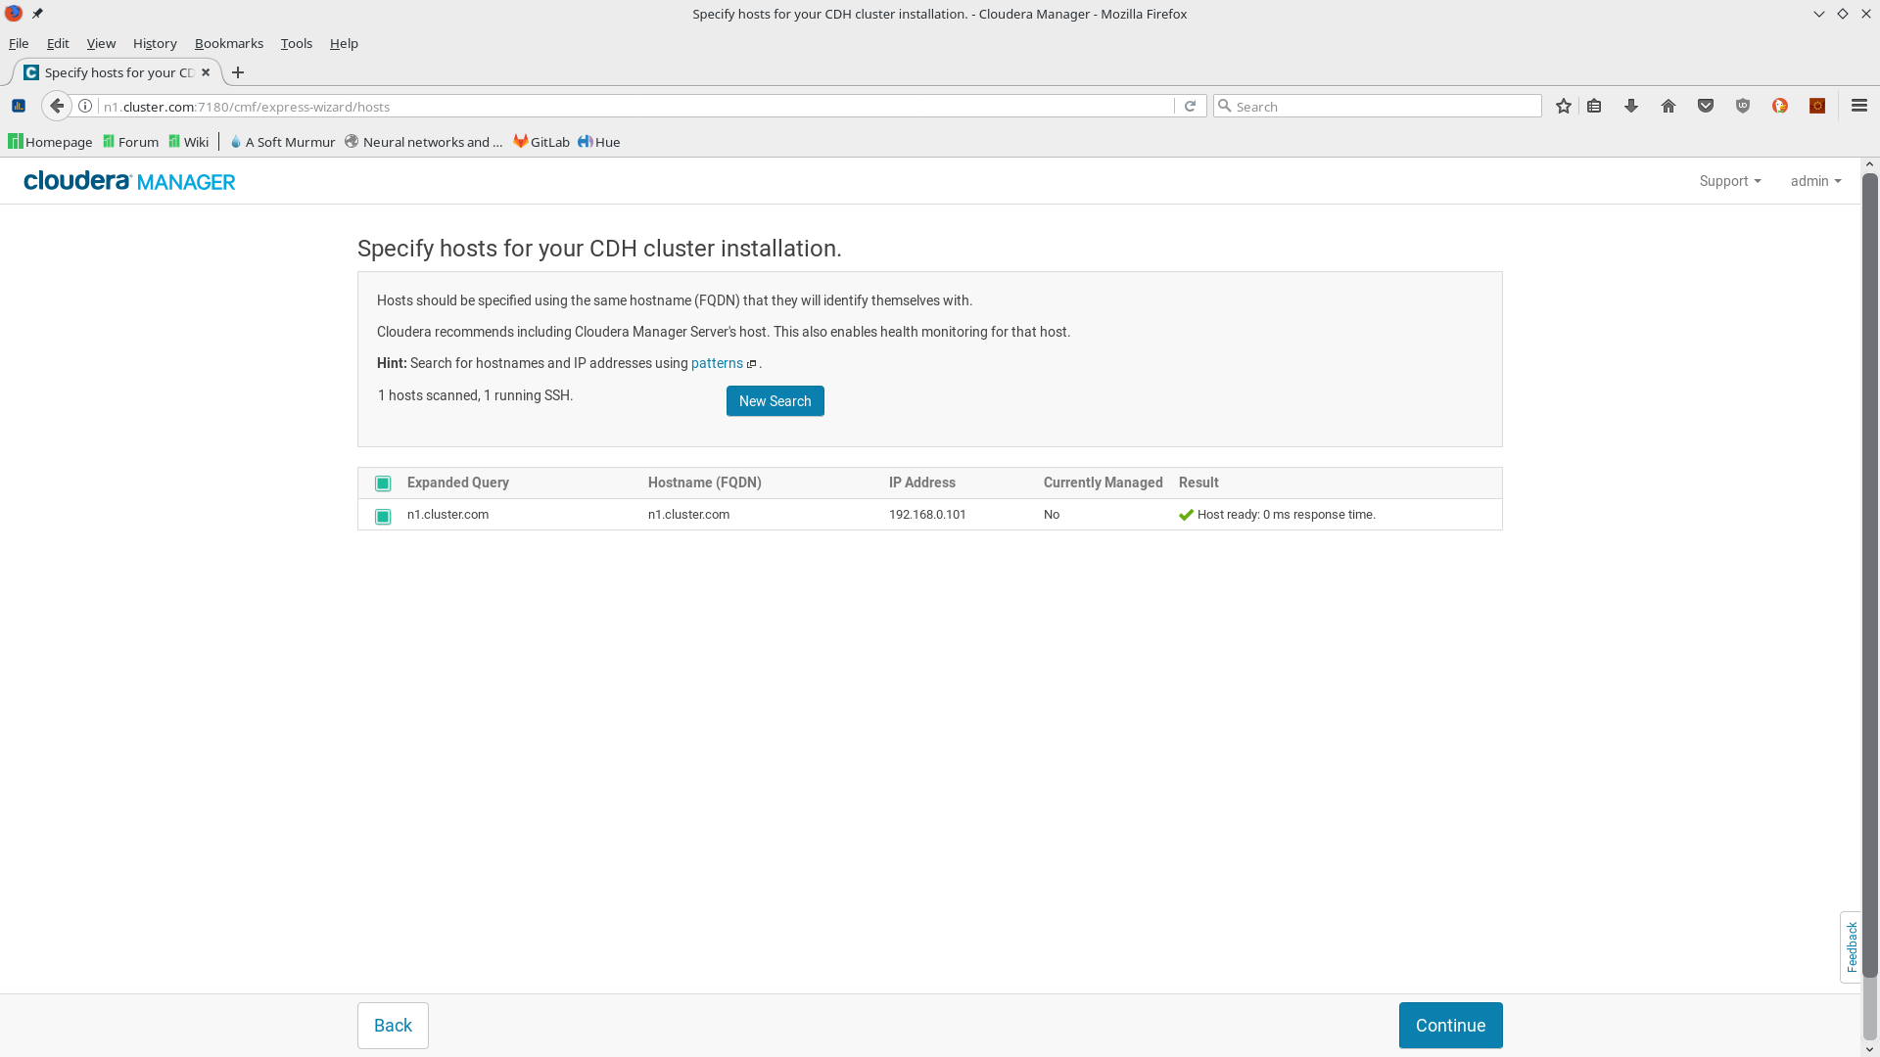This screenshot has width=1880, height=1057.
Task: Click the New Search button
Action: point(775,401)
